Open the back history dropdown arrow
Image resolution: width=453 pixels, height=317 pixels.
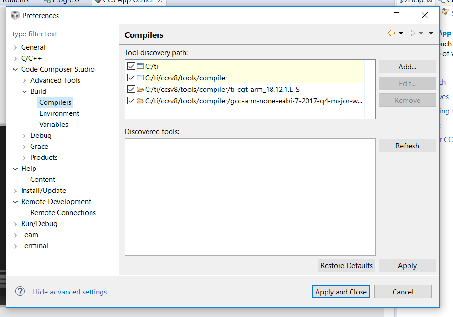tap(401, 34)
